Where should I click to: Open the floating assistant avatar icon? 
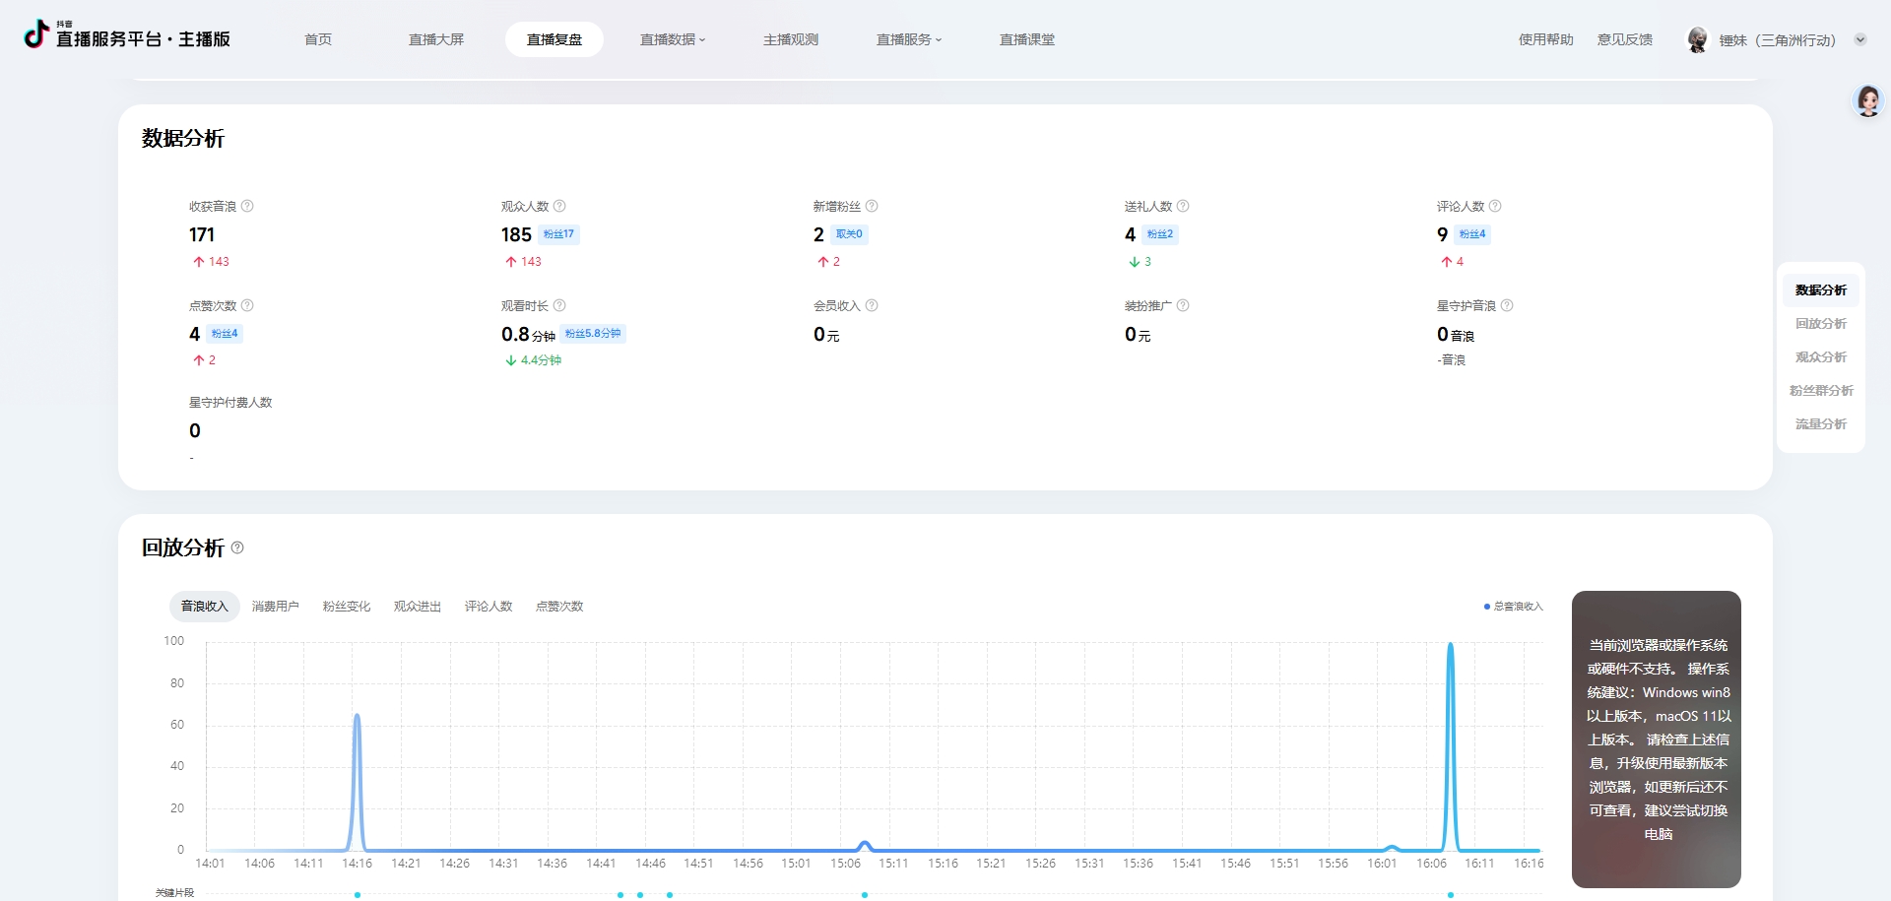[x=1867, y=100]
